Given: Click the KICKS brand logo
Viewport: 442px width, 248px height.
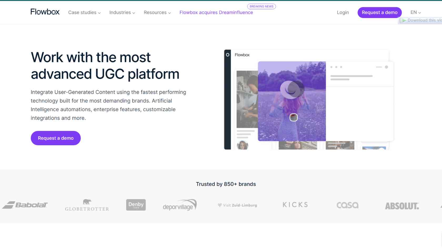Looking at the screenshot, I should click(x=295, y=205).
